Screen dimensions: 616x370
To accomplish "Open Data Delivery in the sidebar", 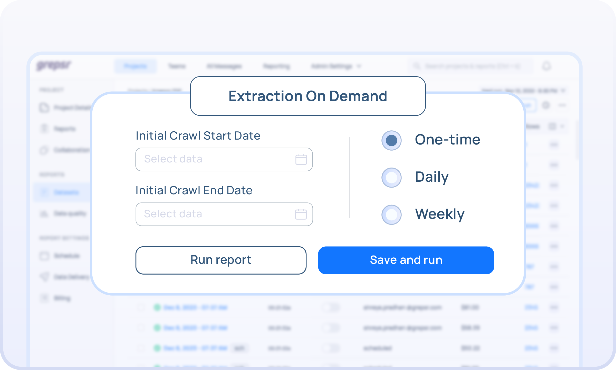I will click(x=71, y=277).
